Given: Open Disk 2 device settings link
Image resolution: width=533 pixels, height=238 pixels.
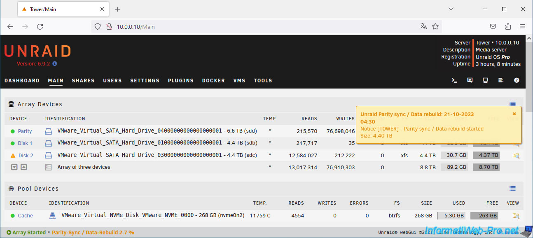Looking at the screenshot, I should click(x=26, y=155).
